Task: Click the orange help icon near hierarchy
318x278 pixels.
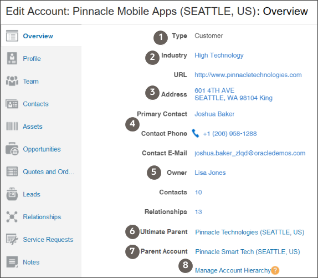Action: tap(275, 270)
